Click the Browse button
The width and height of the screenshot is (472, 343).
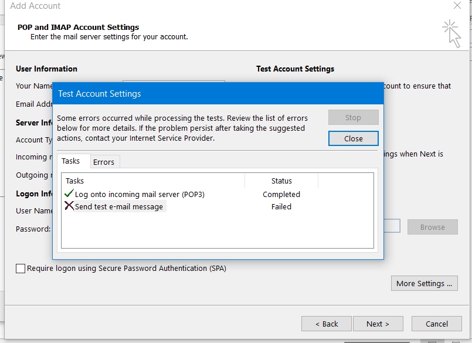click(x=432, y=227)
